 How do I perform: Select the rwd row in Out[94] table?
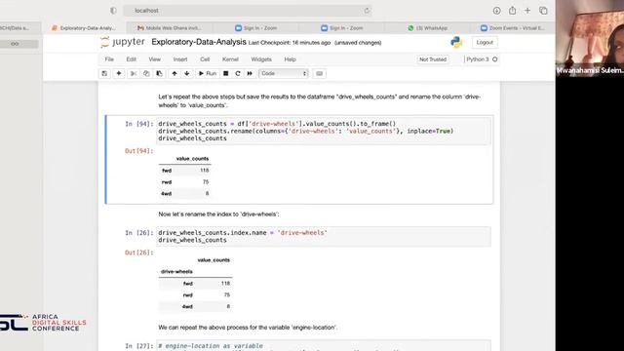coord(184,182)
